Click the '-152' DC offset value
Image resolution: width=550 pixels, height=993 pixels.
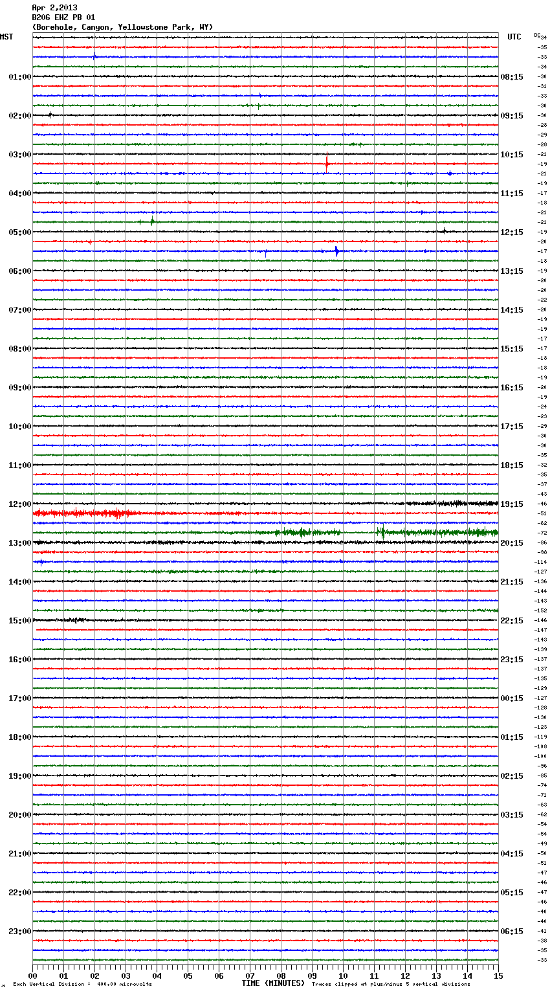[x=541, y=611]
